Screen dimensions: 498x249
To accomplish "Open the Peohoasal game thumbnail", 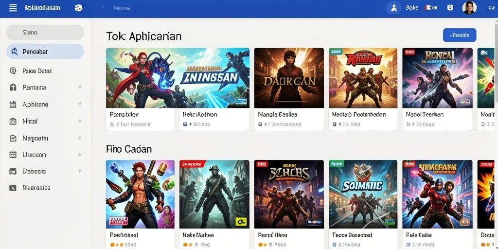I will pos(140,194).
